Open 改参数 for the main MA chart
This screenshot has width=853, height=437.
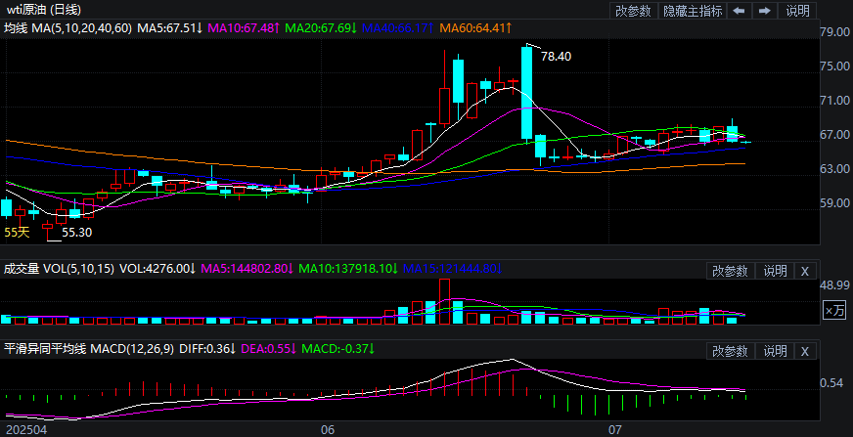633,11
